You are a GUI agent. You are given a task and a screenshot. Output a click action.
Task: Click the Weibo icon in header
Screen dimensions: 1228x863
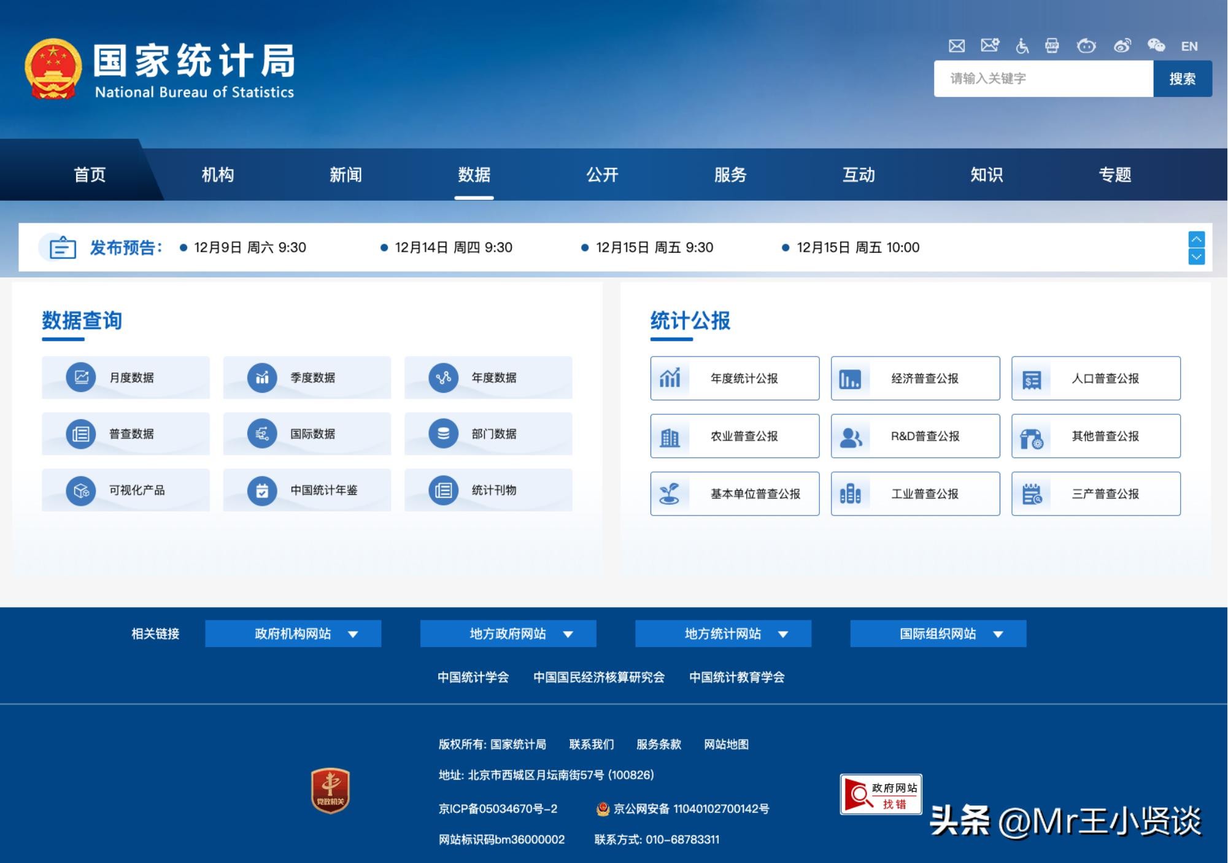tap(1122, 46)
